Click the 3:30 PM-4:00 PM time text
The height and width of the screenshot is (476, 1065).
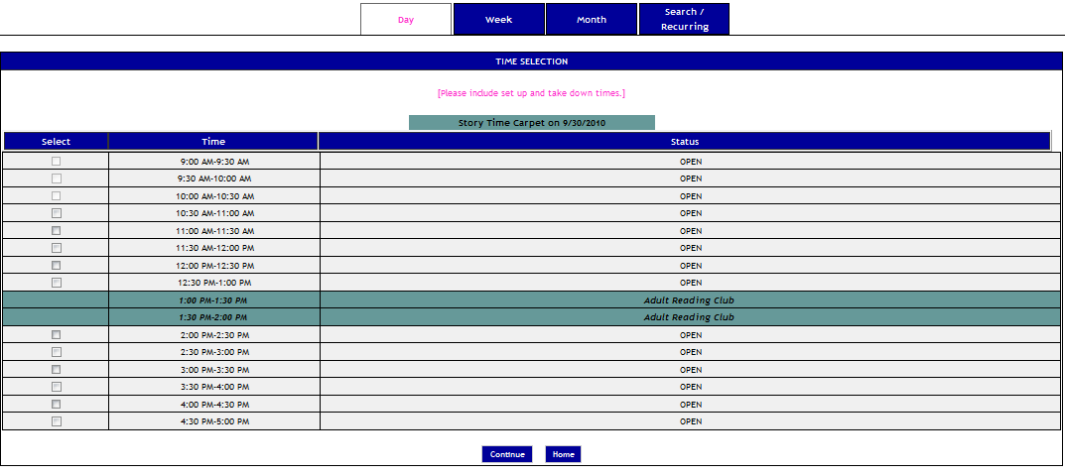[x=214, y=387]
